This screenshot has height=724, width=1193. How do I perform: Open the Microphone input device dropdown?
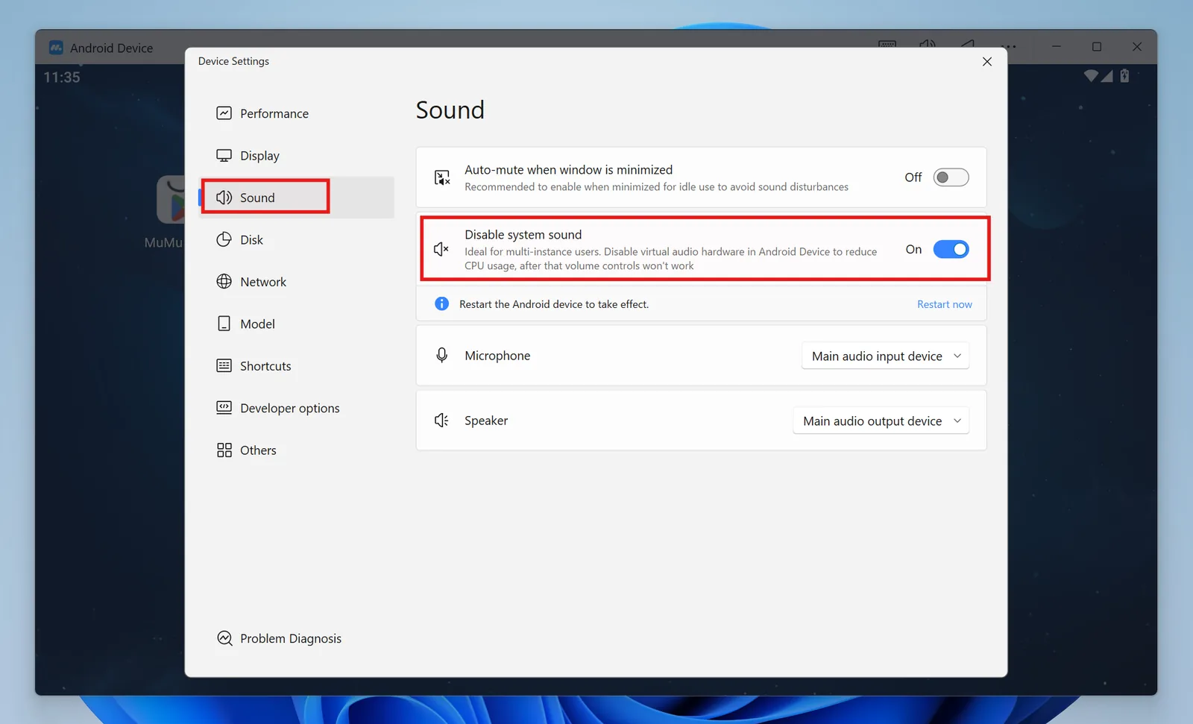(x=885, y=356)
